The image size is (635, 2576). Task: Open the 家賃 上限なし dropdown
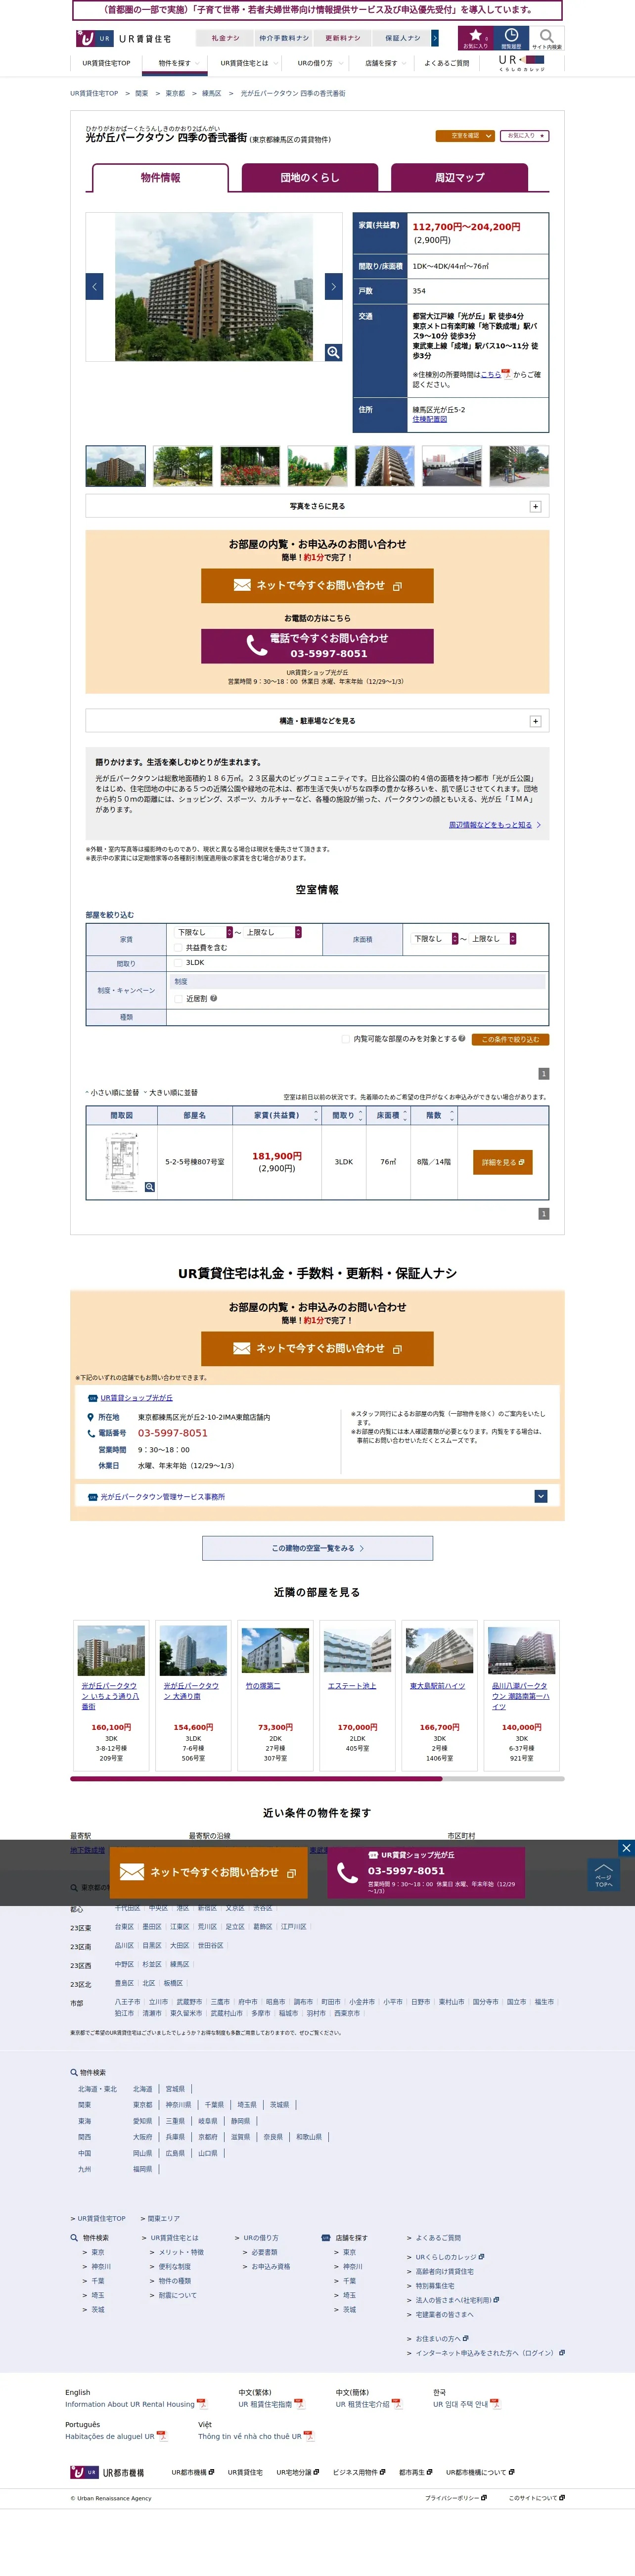272,932
